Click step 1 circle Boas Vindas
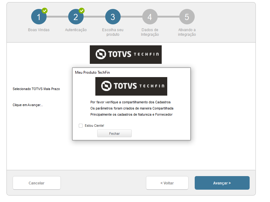Image resolution: width=270 pixels, height=202 pixels. 39,17
